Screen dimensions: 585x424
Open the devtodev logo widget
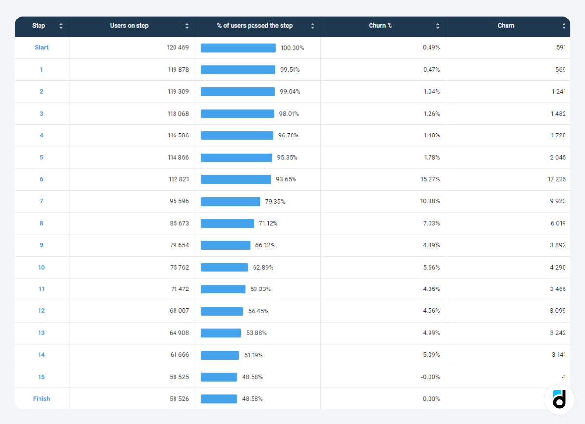coord(560,399)
